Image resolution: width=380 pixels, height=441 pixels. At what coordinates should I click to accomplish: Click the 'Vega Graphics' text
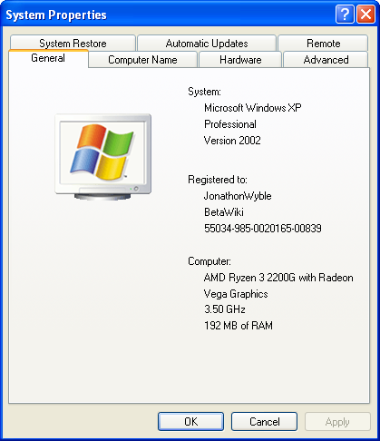coord(236,294)
